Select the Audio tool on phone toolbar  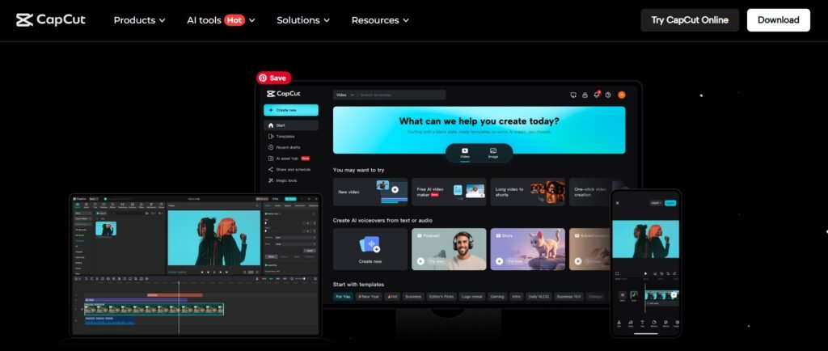click(631, 323)
